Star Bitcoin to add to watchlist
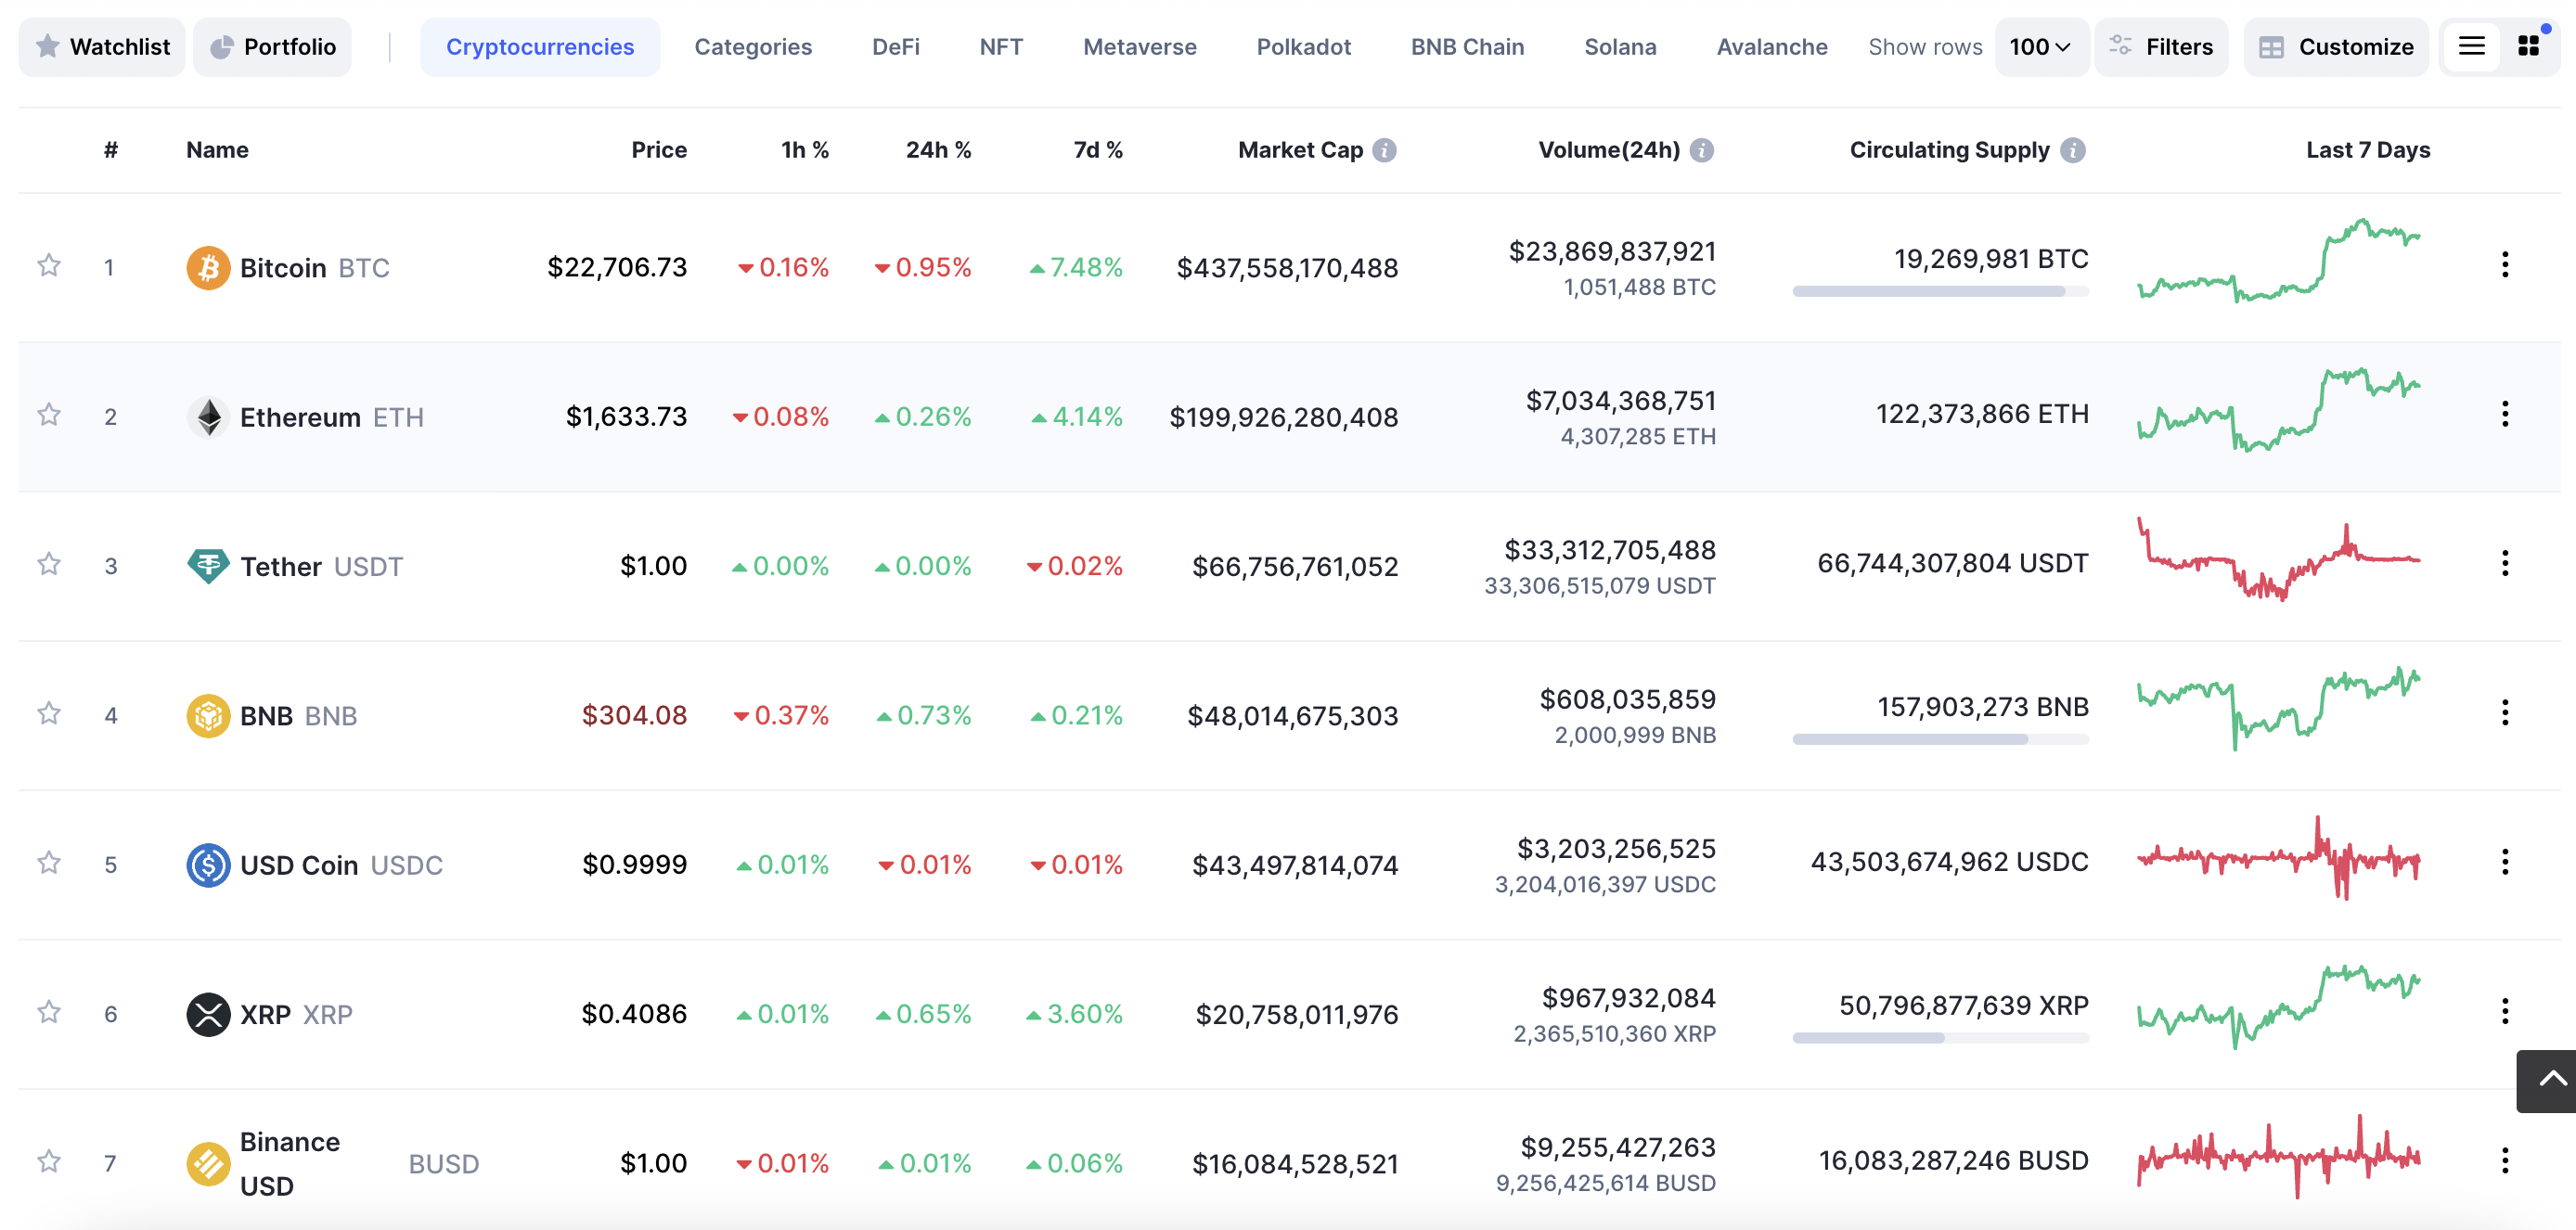The image size is (2576, 1230). coord(49,266)
